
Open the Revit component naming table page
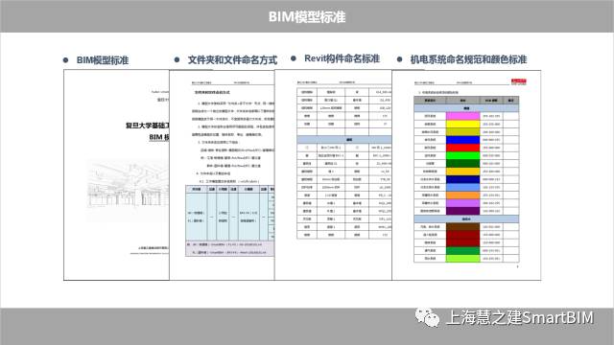pos(333,174)
